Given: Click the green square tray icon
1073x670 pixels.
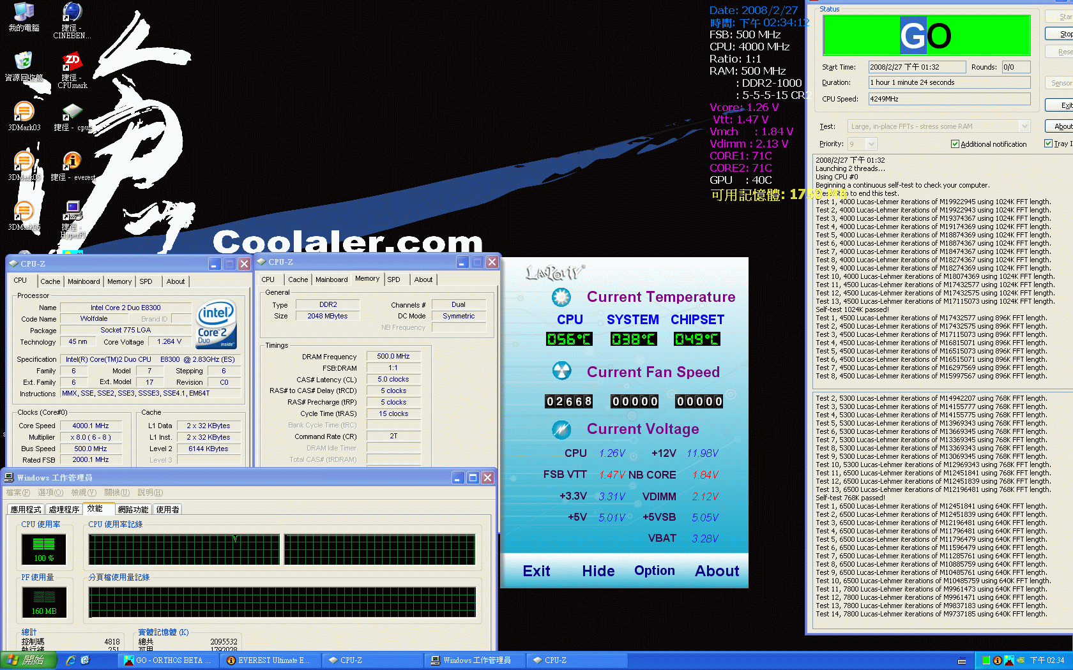Looking at the screenshot, I should coord(986,660).
